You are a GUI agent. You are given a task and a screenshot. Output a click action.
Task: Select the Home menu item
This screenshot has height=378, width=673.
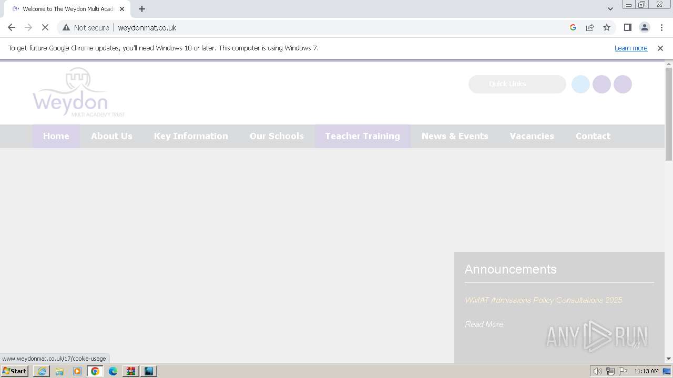click(x=56, y=136)
